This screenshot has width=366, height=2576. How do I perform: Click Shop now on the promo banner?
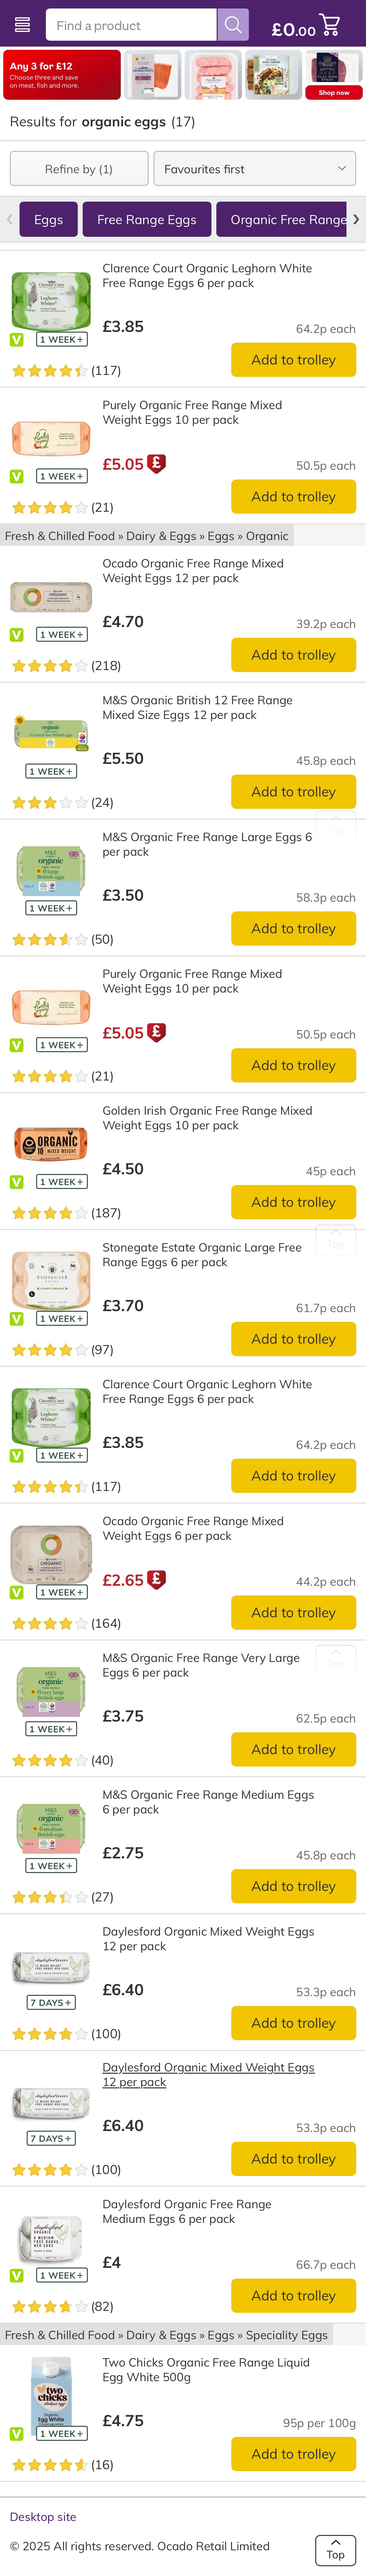click(334, 92)
